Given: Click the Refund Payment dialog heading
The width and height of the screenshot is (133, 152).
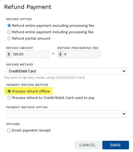Looking at the screenshot, I should pos(28,7).
